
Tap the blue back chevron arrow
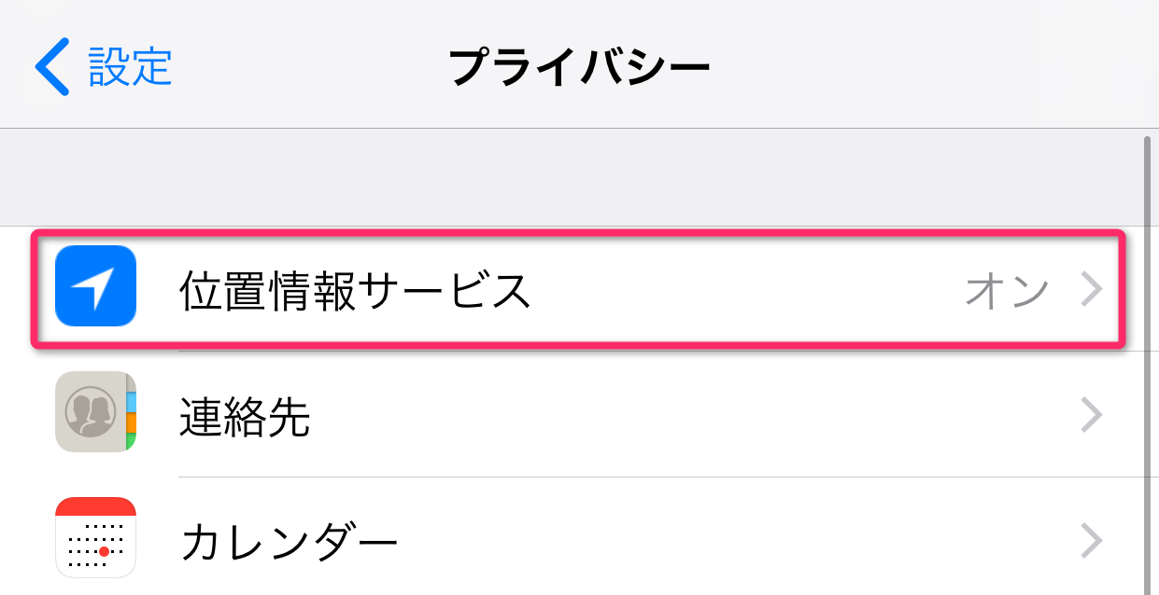tap(51, 66)
